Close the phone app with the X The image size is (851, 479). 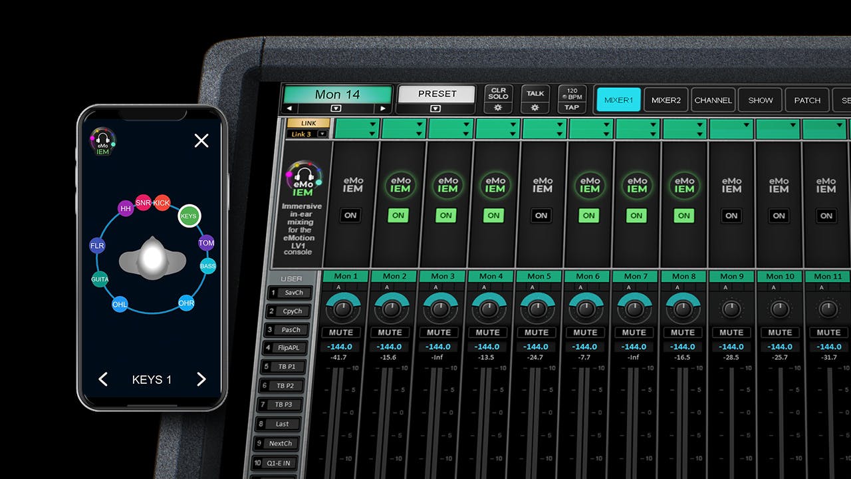[201, 140]
